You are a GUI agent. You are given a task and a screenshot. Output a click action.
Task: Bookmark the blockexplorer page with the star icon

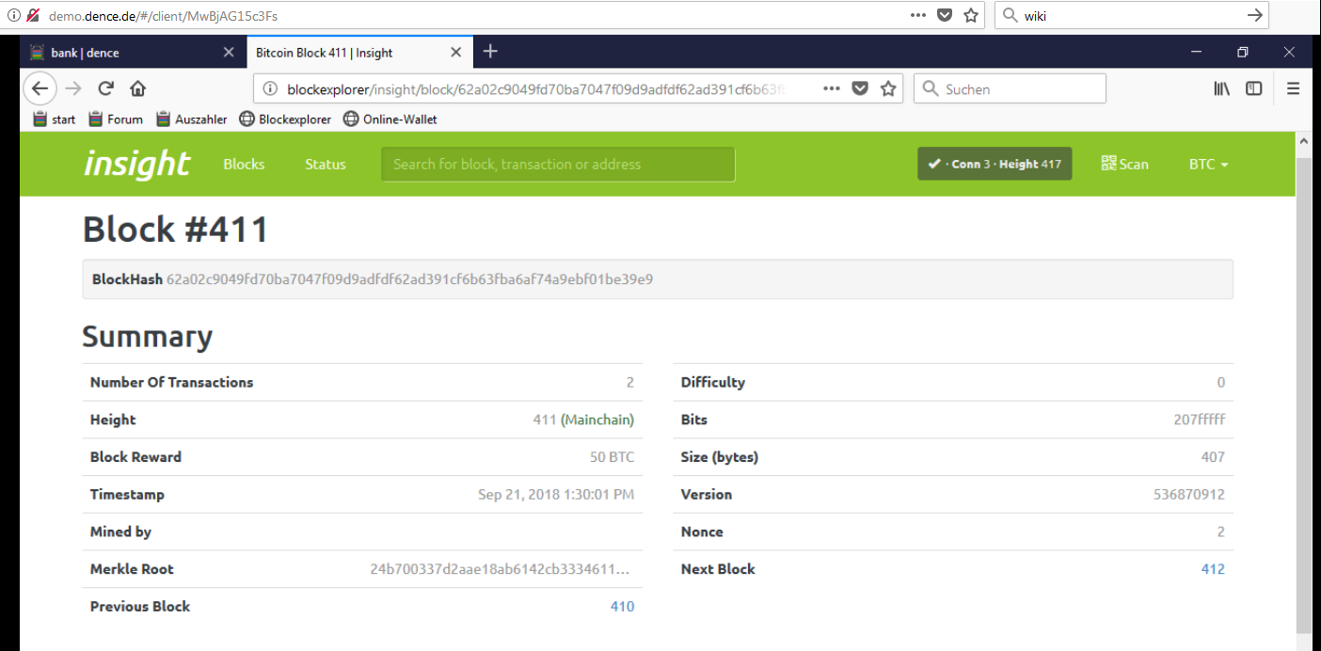(x=887, y=88)
